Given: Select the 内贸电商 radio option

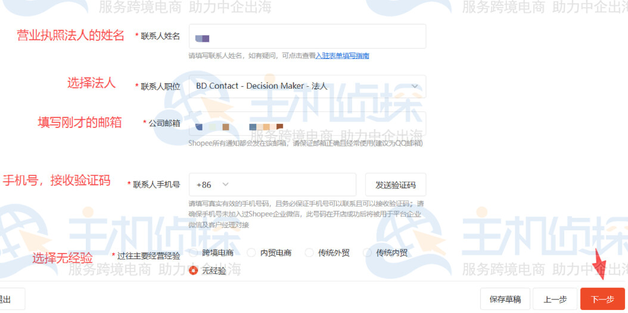Looking at the screenshot, I should (251, 253).
